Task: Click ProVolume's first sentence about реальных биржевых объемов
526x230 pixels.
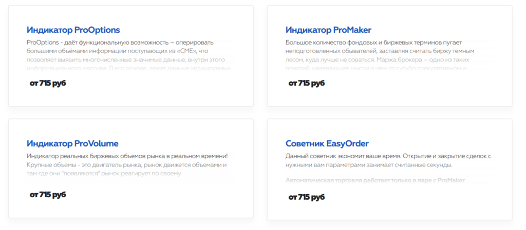Action: [x=126, y=156]
